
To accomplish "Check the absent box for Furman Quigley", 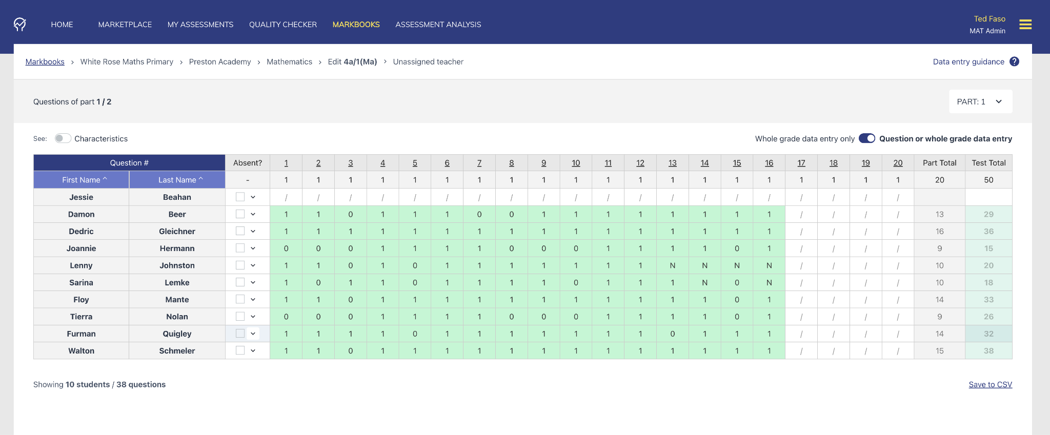I will [240, 334].
